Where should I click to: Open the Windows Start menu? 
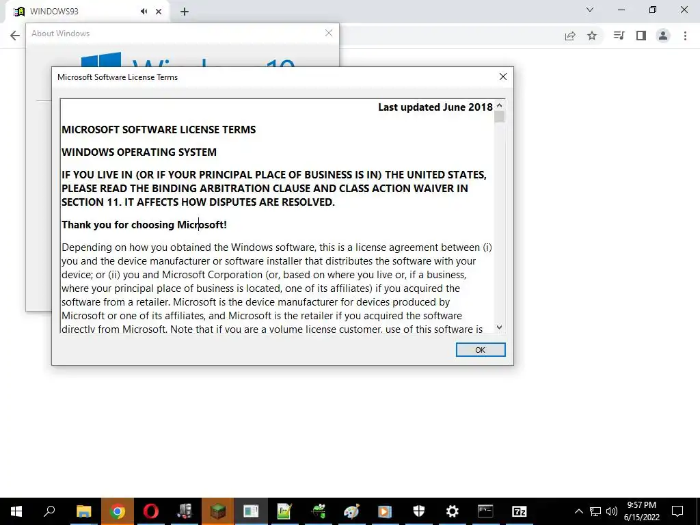click(16, 511)
